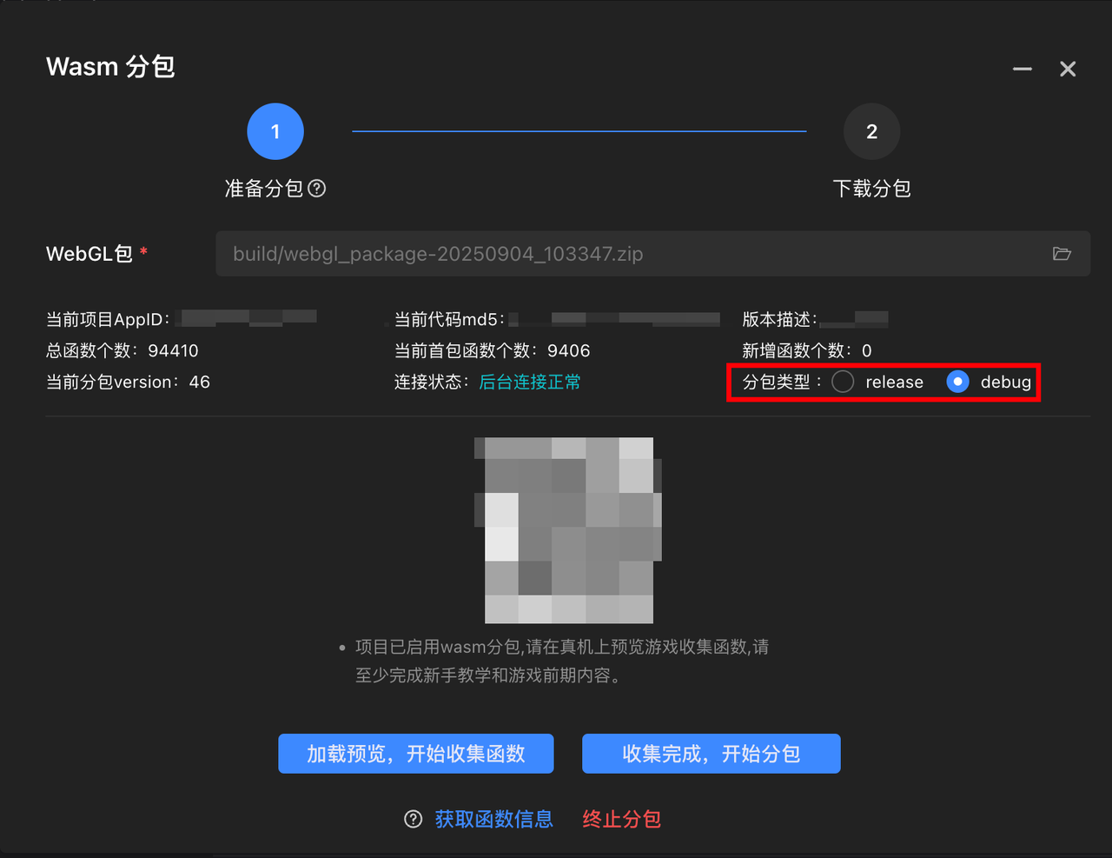This screenshot has width=1112, height=858.
Task: Click the progress line between the steps
Action: (x=579, y=132)
